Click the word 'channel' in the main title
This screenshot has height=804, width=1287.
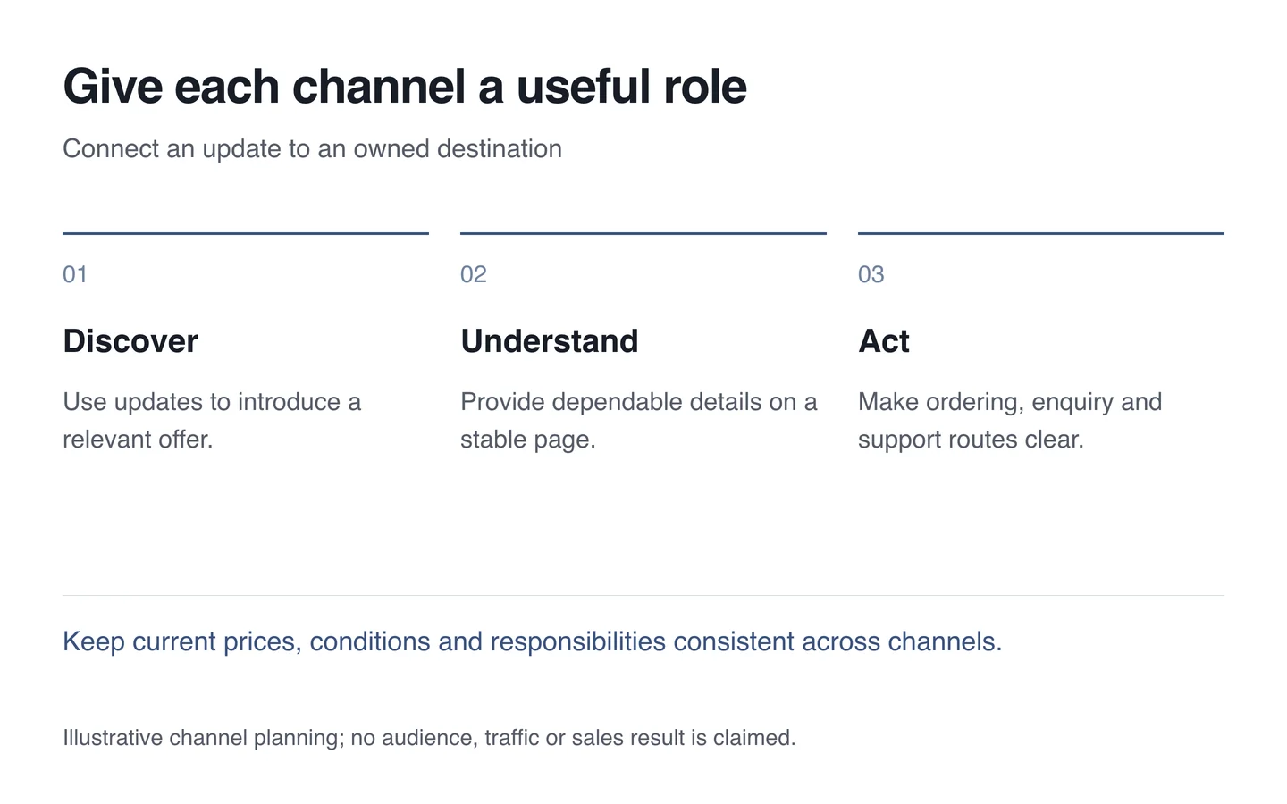(x=378, y=87)
